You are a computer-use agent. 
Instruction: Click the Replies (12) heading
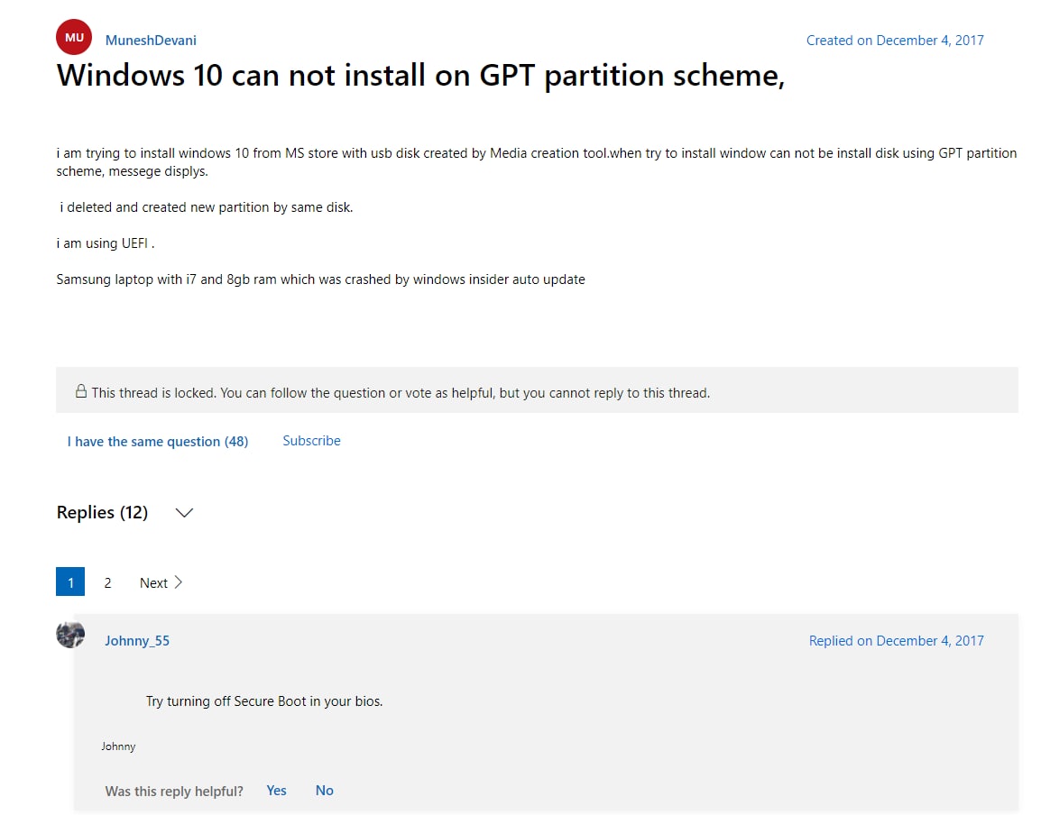[x=102, y=512]
